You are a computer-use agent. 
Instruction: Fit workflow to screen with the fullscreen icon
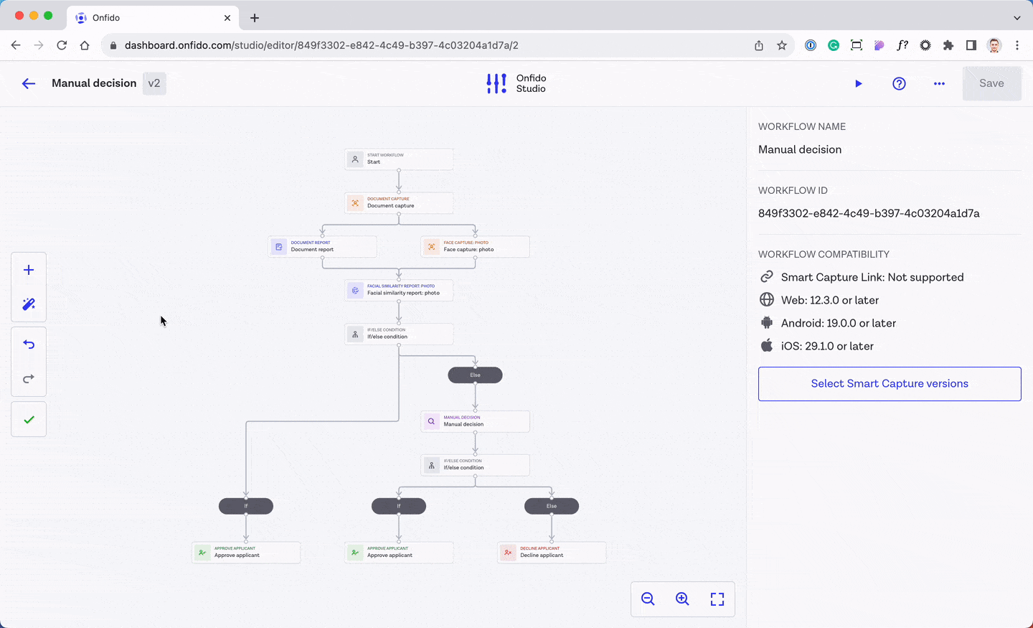click(x=717, y=599)
